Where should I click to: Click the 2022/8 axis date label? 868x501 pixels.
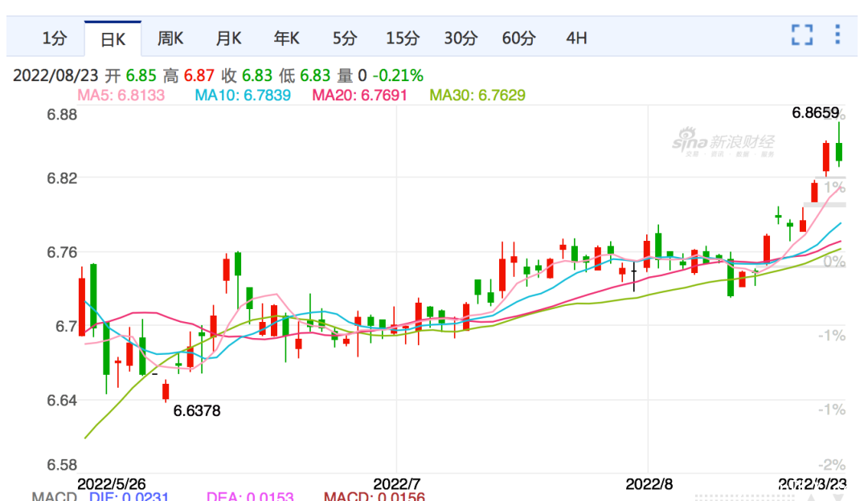649,484
